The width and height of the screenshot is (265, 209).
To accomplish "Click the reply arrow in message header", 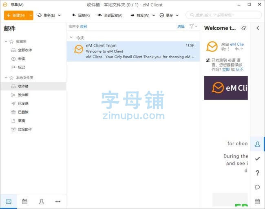I will (237, 49).
